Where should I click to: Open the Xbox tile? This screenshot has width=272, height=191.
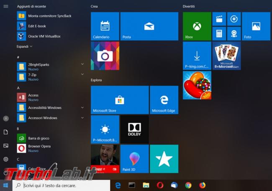click(197, 26)
